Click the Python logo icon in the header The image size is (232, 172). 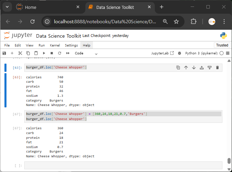(x=223, y=36)
